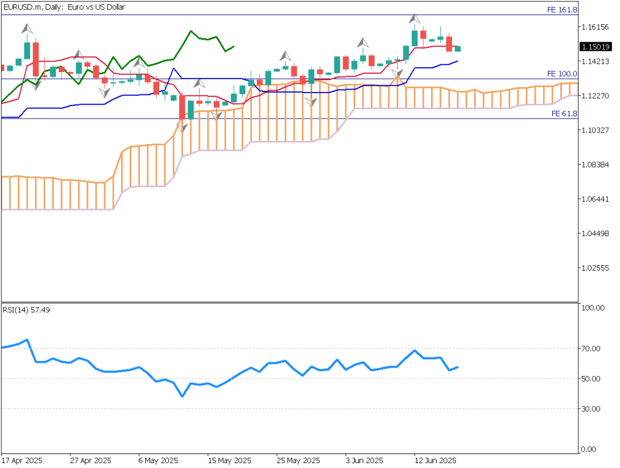
Task: Click the arrow marker above 3 Jun candles
Action: point(363,42)
